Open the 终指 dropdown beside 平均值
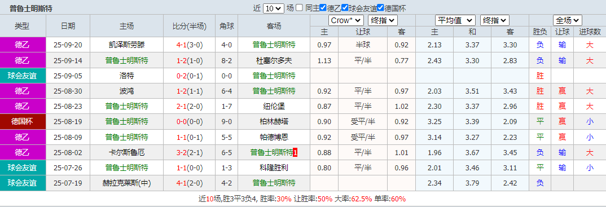The image size is (606, 207). pos(495,20)
